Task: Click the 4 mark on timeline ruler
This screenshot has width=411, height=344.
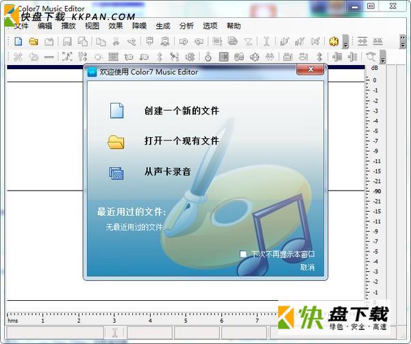Action: click(150, 321)
